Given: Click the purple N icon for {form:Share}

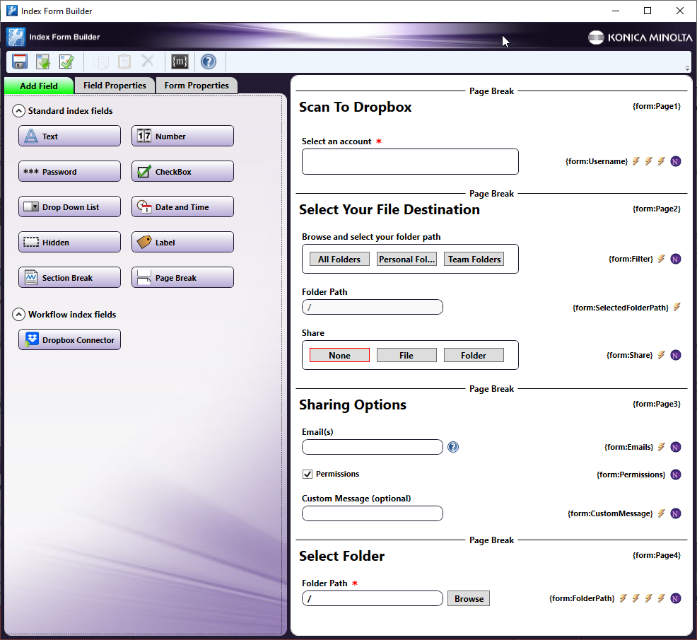Looking at the screenshot, I should coord(676,355).
